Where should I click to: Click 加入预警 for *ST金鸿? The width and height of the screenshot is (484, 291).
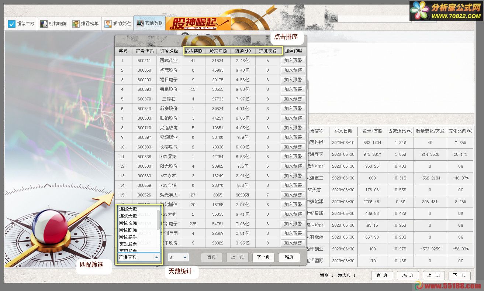[293, 185]
